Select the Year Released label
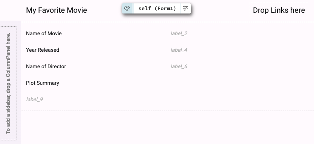 (x=43, y=50)
